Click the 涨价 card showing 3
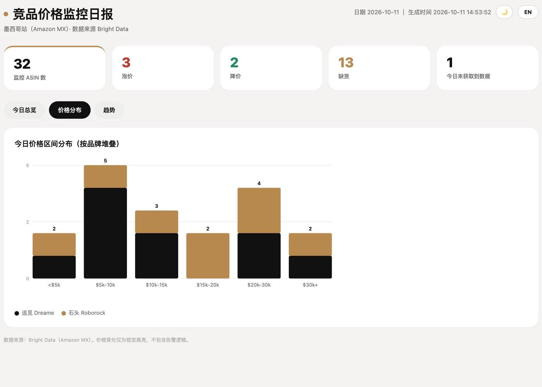542x387 pixels. [x=163, y=68]
